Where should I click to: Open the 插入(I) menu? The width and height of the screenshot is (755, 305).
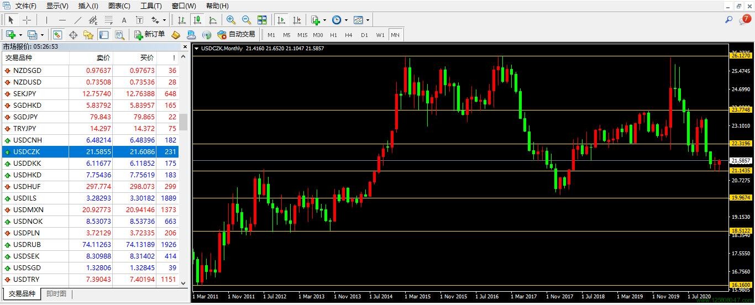point(88,6)
